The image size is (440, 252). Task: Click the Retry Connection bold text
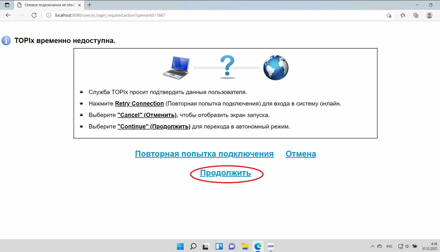[139, 104]
